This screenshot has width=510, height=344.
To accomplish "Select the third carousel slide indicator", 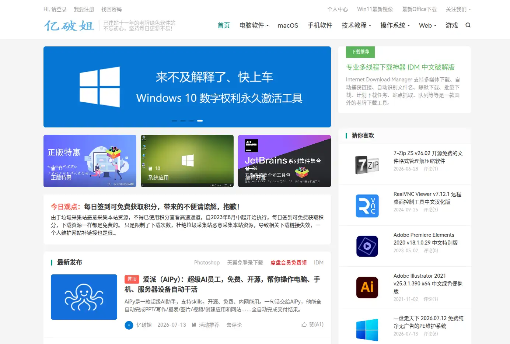I will pos(191,121).
